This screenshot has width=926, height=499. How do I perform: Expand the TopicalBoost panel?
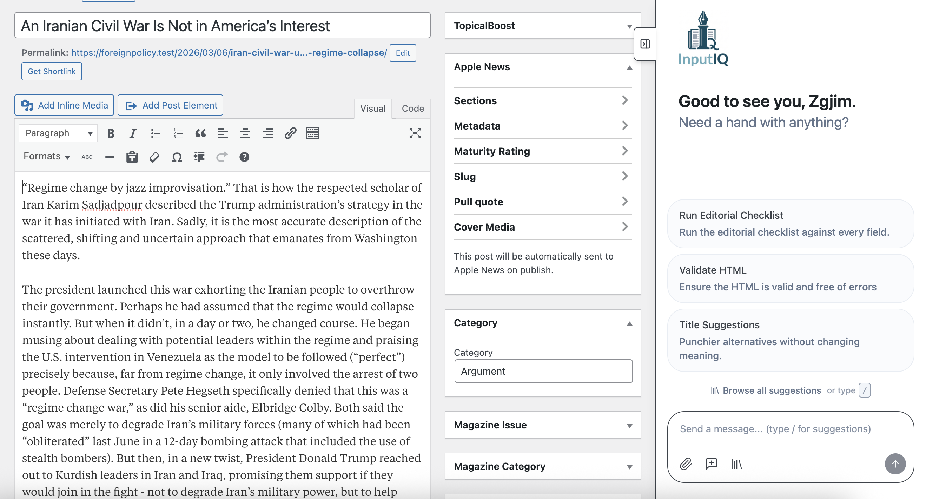coord(542,26)
